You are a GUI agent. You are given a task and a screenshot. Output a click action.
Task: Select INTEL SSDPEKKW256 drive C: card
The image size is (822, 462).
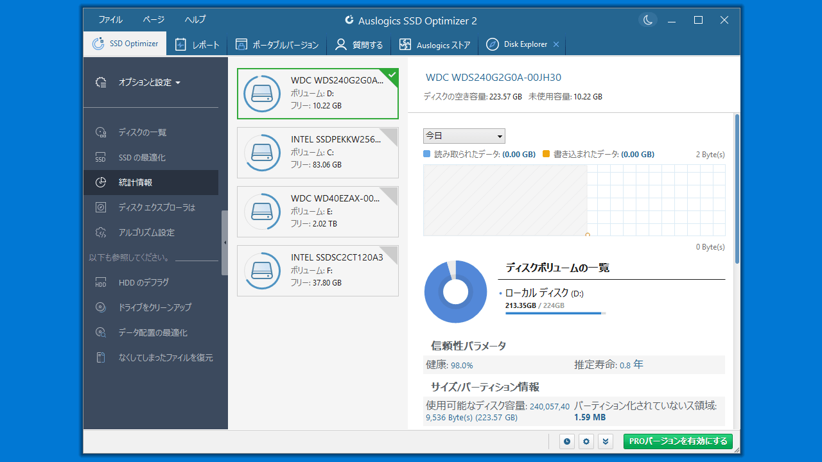(x=318, y=153)
